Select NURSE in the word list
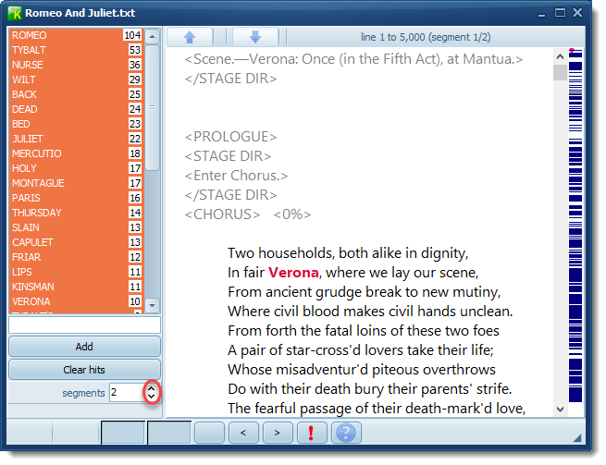 click(76, 65)
